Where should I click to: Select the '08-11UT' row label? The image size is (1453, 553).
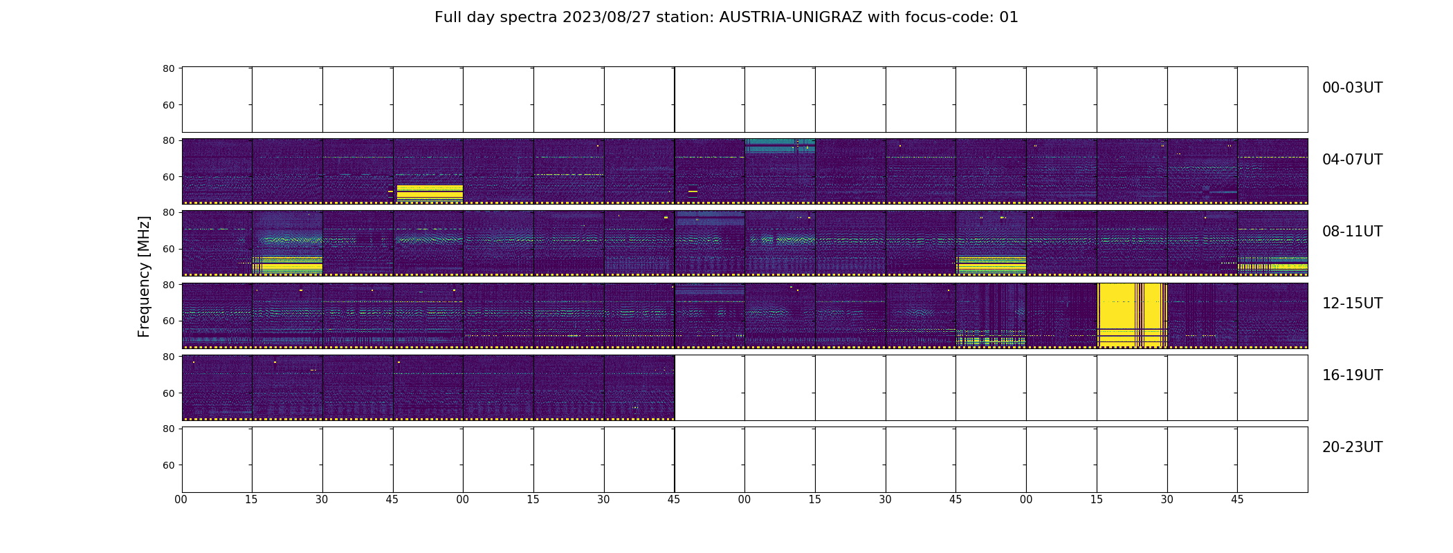coord(1352,232)
